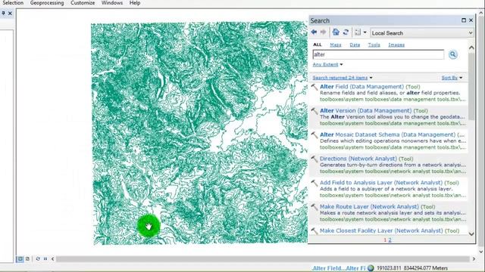Close the left docked panel

click(10, 14)
